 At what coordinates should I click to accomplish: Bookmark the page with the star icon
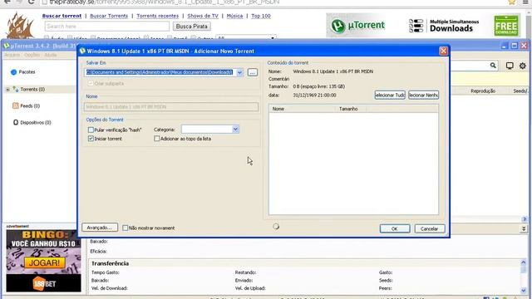[512, 2]
